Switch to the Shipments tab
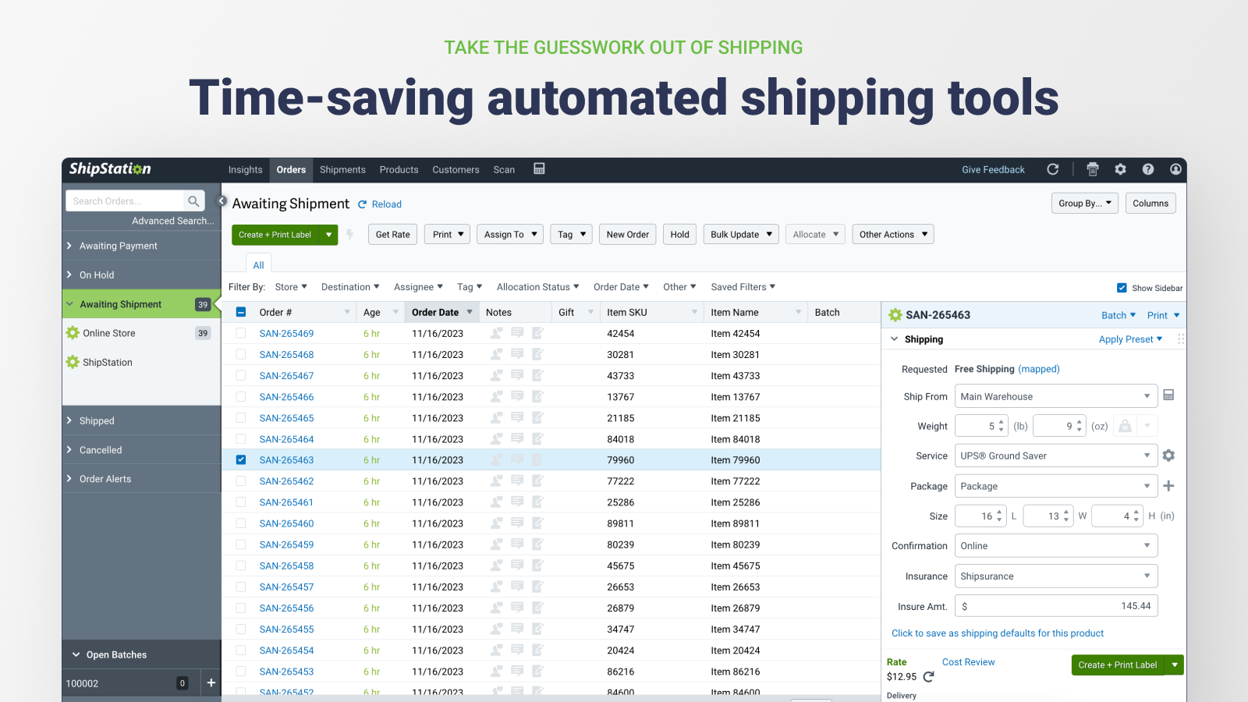This screenshot has width=1248, height=702. pos(342,169)
